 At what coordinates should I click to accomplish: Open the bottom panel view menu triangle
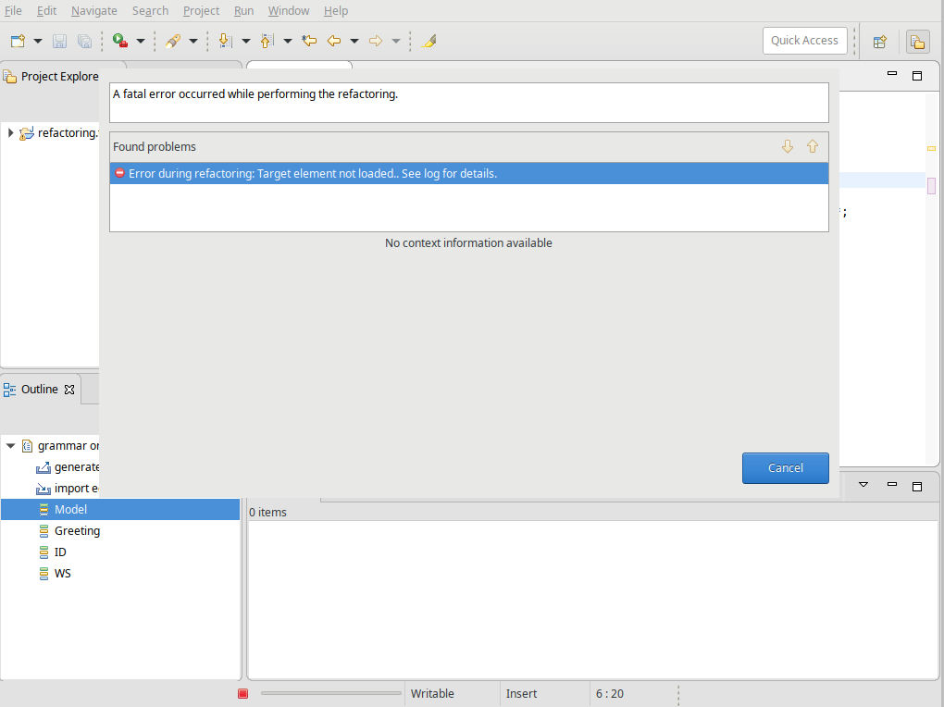(x=863, y=485)
